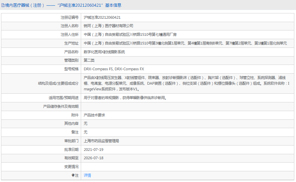Select approval date 2021-07-19

pos(94,150)
